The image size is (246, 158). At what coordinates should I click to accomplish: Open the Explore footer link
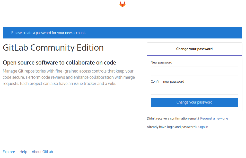tap(9, 152)
